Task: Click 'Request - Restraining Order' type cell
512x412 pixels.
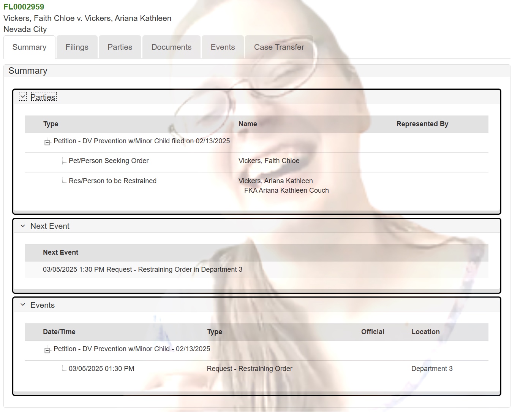Action: (x=250, y=369)
